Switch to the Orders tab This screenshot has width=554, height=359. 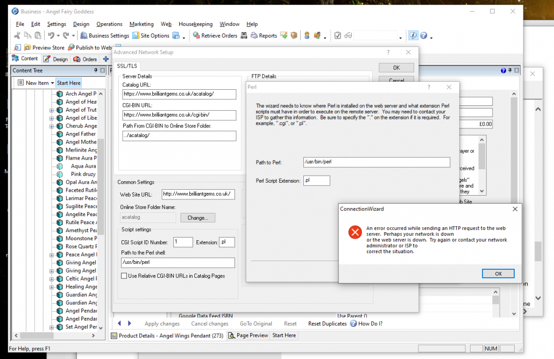[85, 59]
